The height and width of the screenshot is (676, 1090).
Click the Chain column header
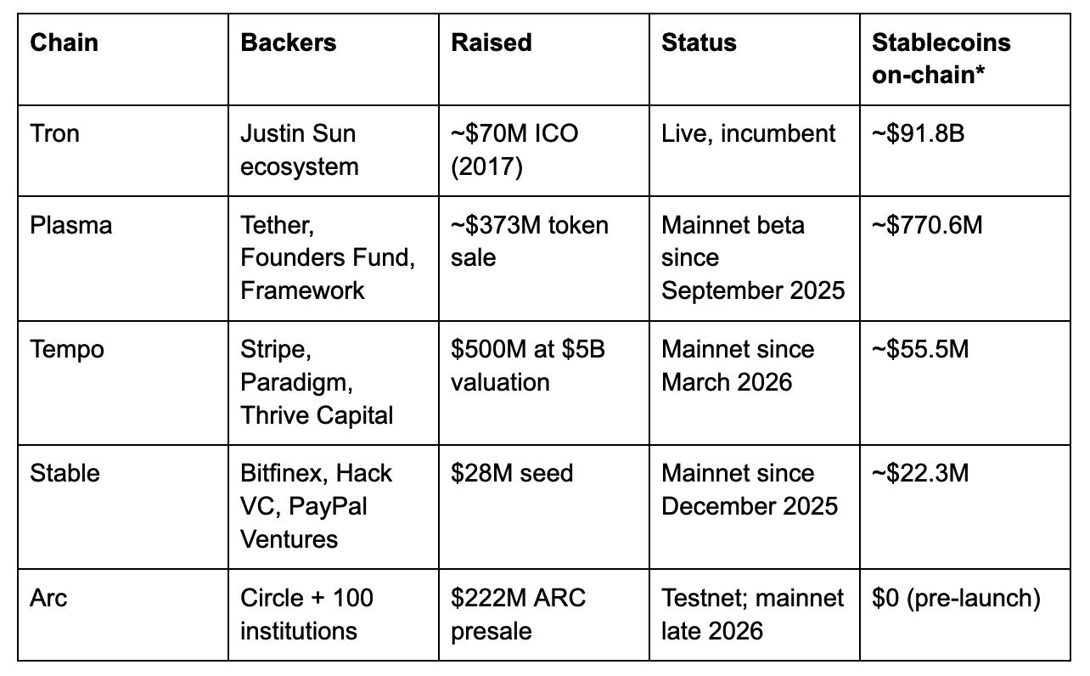tap(123, 59)
